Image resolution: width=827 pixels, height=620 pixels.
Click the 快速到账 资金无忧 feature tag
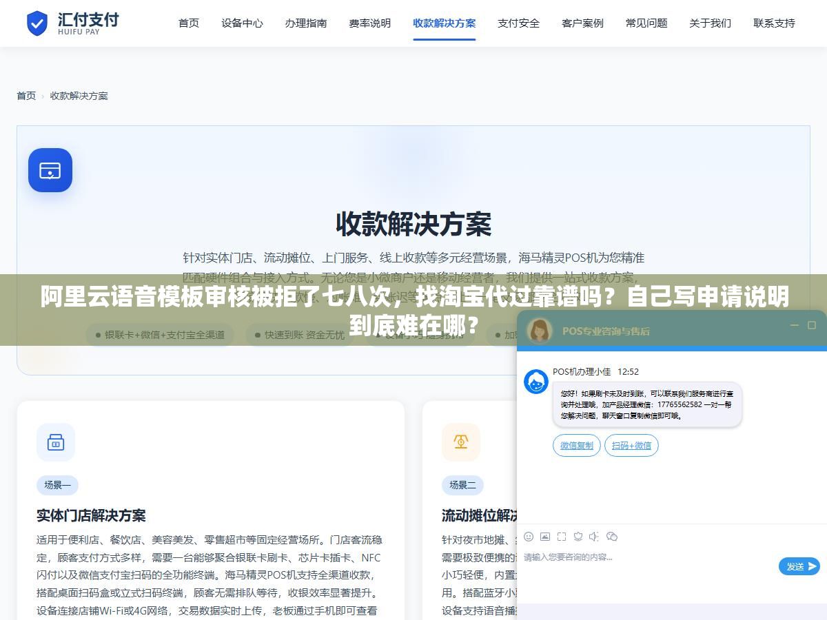pyautogui.click(x=298, y=335)
